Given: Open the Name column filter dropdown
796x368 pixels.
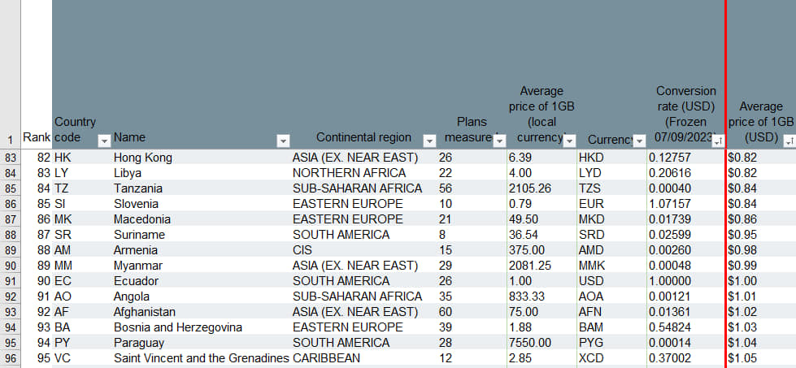Looking at the screenshot, I should 283,141.
